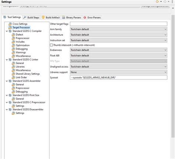
Task: Click the Standard S32DS C Compiler tool icon
Action: pos(10,31)
